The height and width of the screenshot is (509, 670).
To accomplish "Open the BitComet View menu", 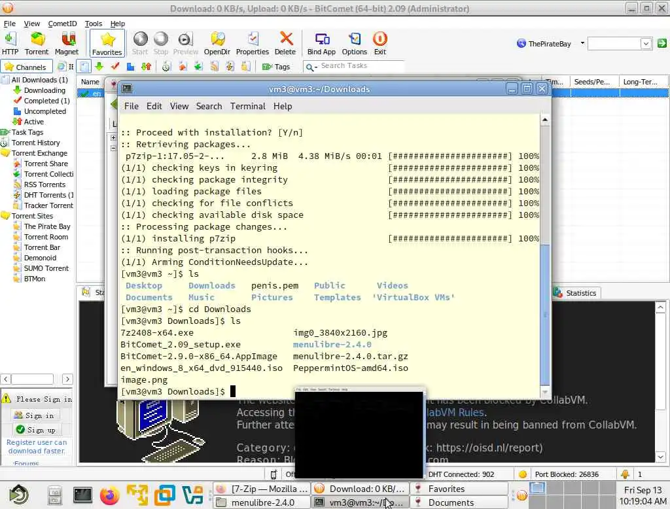I will (x=31, y=24).
